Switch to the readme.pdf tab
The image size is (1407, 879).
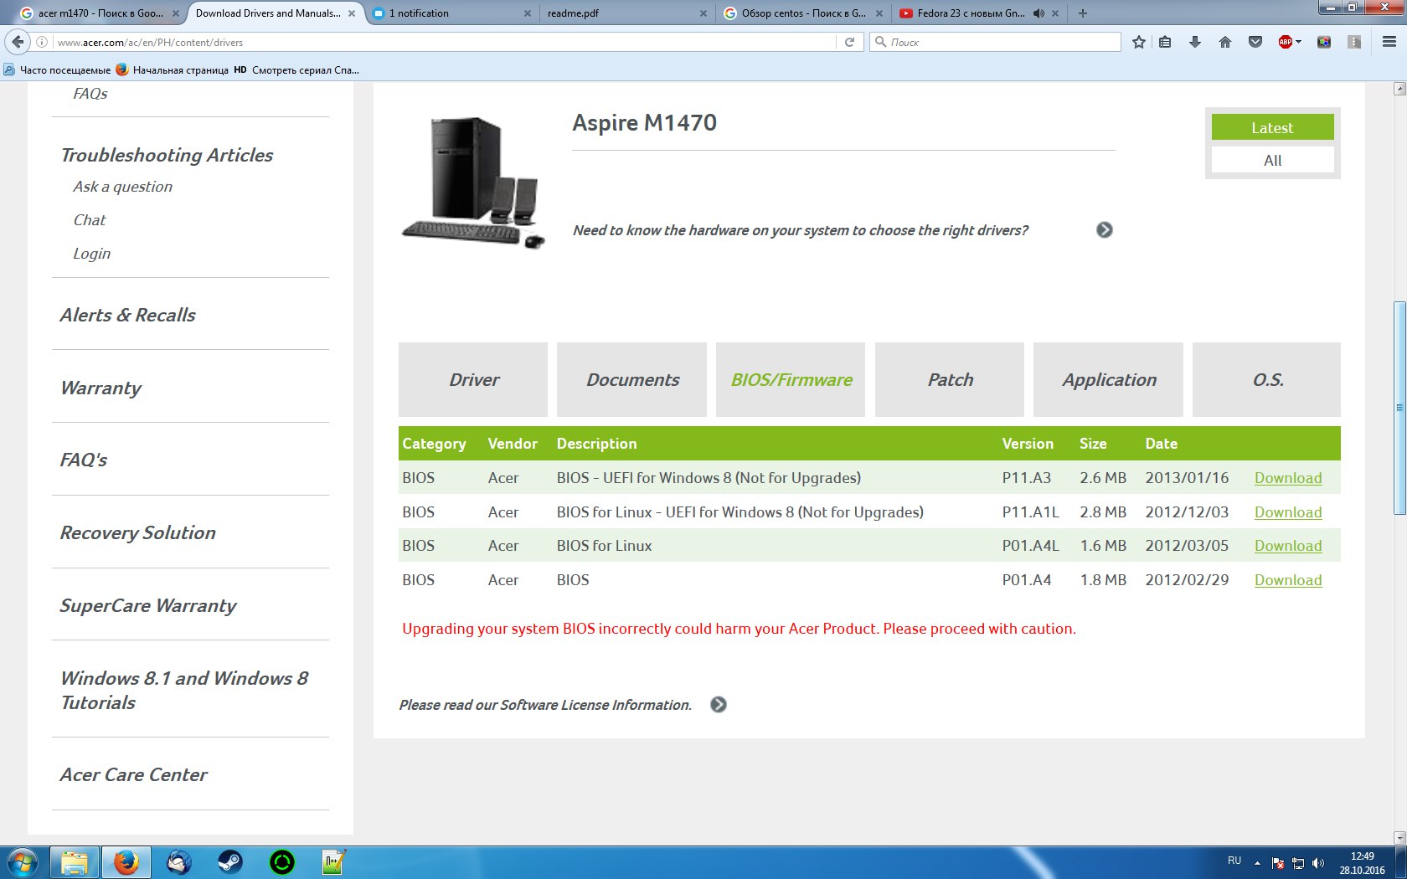click(626, 13)
